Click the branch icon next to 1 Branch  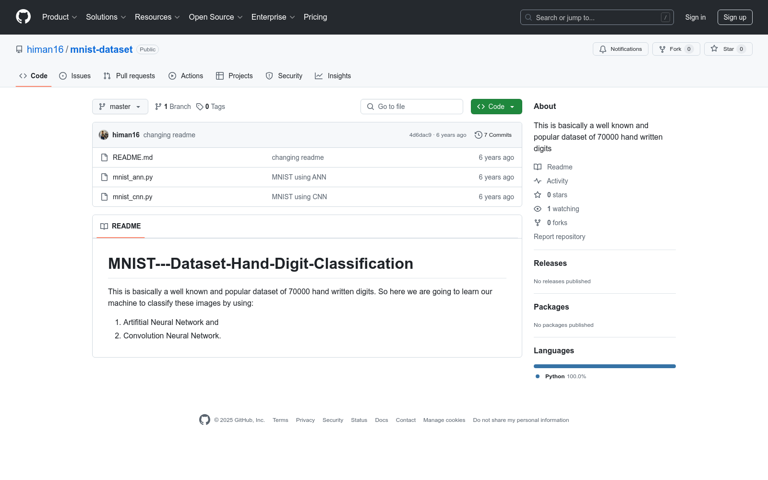(x=158, y=107)
